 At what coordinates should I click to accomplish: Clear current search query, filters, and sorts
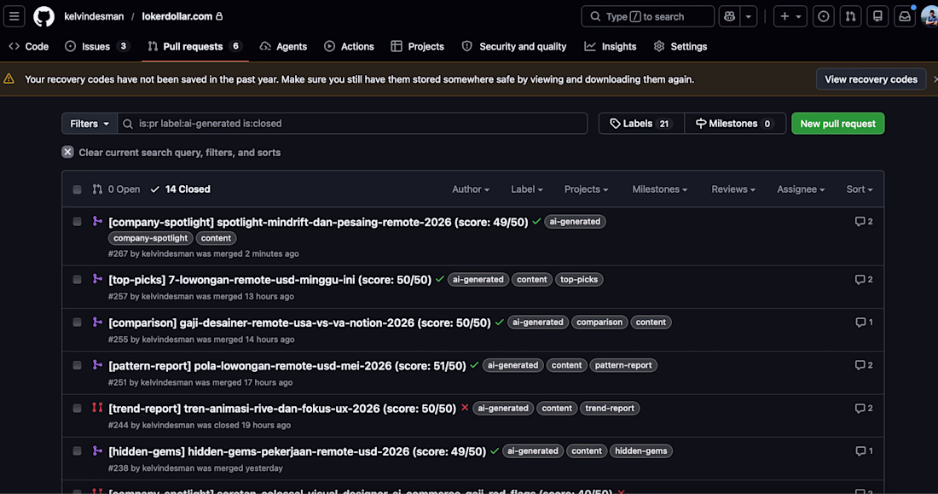(171, 152)
